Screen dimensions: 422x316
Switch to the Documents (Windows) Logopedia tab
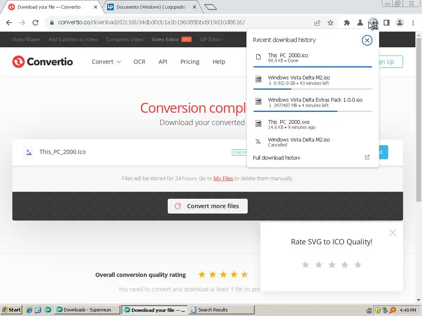click(x=151, y=7)
